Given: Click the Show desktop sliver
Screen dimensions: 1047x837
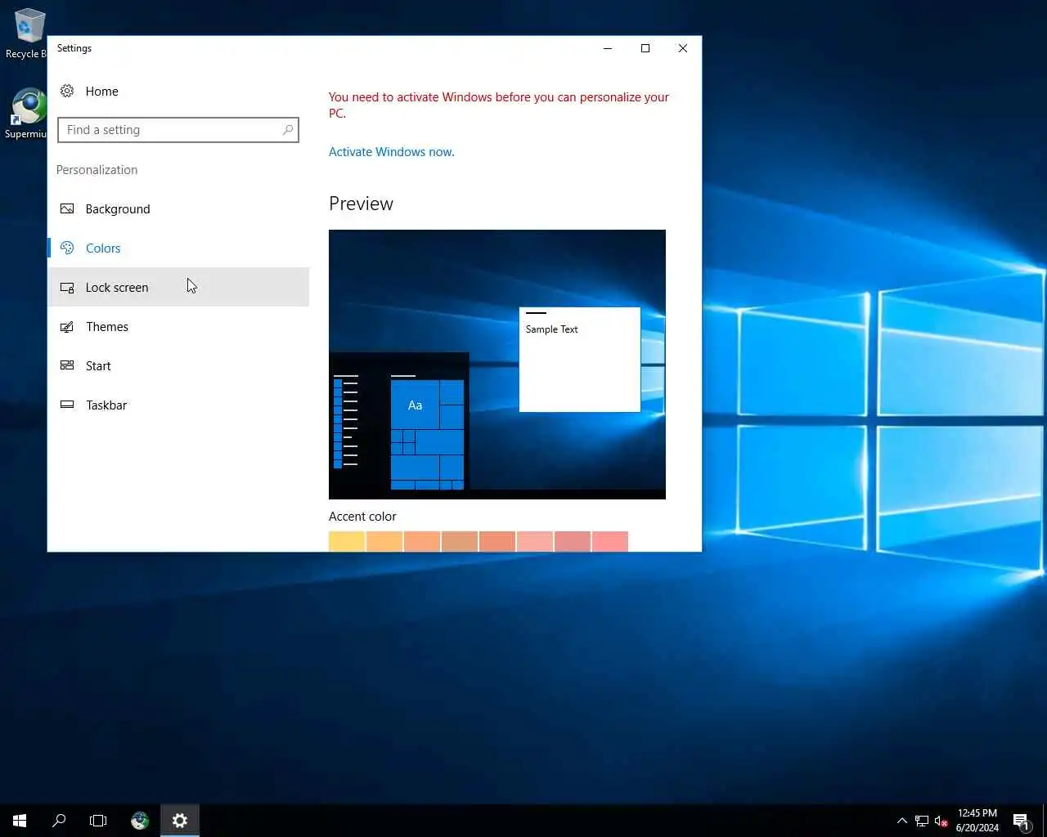Looking at the screenshot, I should [x=1045, y=821].
